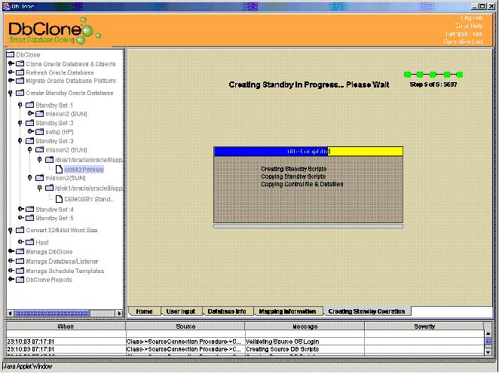Screen dimensions: 499x374
Task: Click the DbClone root folder icon
Action: click(x=11, y=54)
